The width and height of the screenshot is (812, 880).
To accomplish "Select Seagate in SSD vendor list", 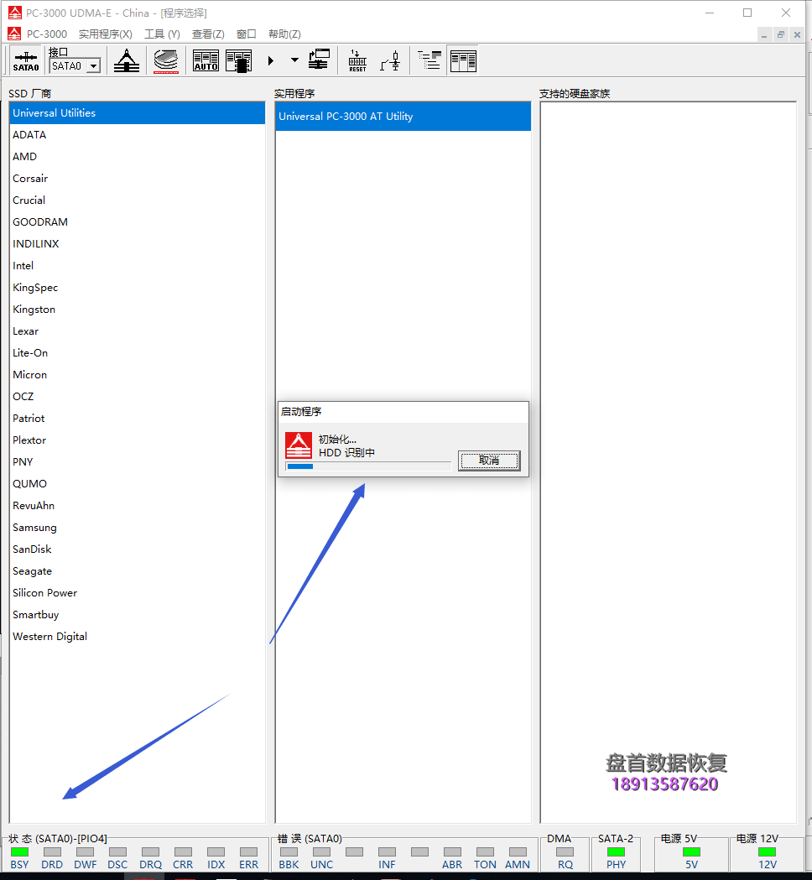I will pyautogui.click(x=137, y=571).
